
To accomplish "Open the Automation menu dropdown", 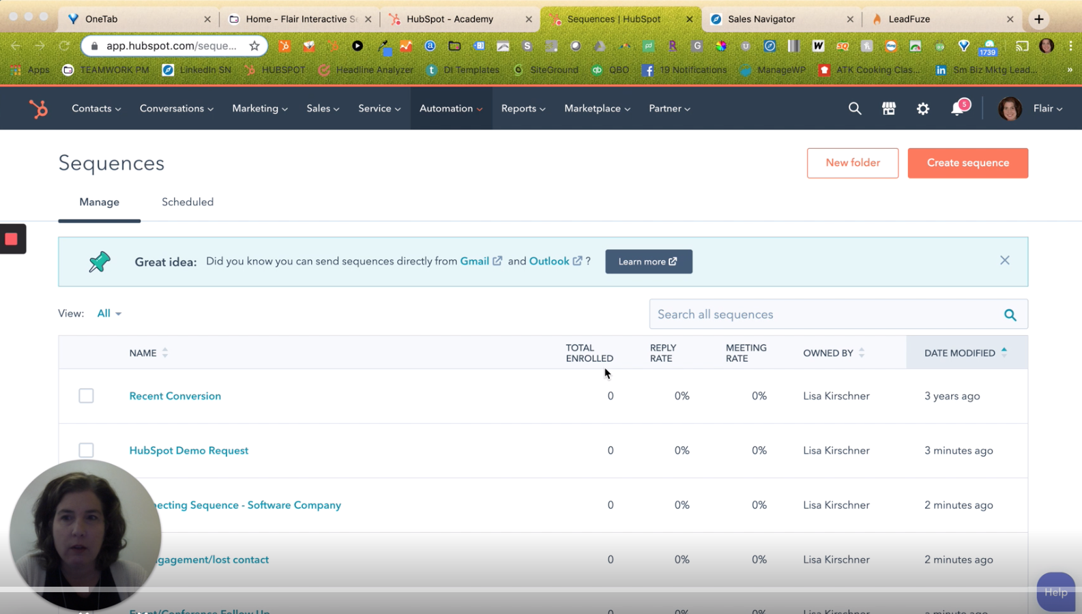I will tap(450, 108).
